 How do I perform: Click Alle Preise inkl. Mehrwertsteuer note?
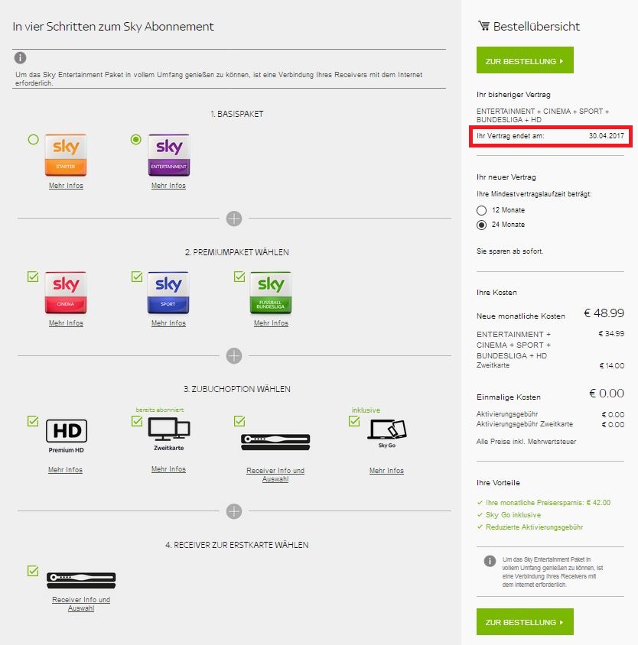[x=526, y=442]
